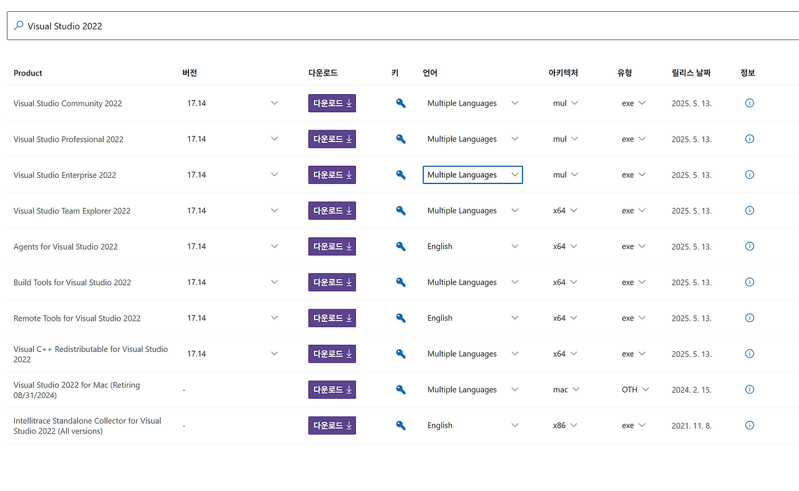The image size is (799, 491).
Task: Click the 언어 column header
Action: pos(430,73)
